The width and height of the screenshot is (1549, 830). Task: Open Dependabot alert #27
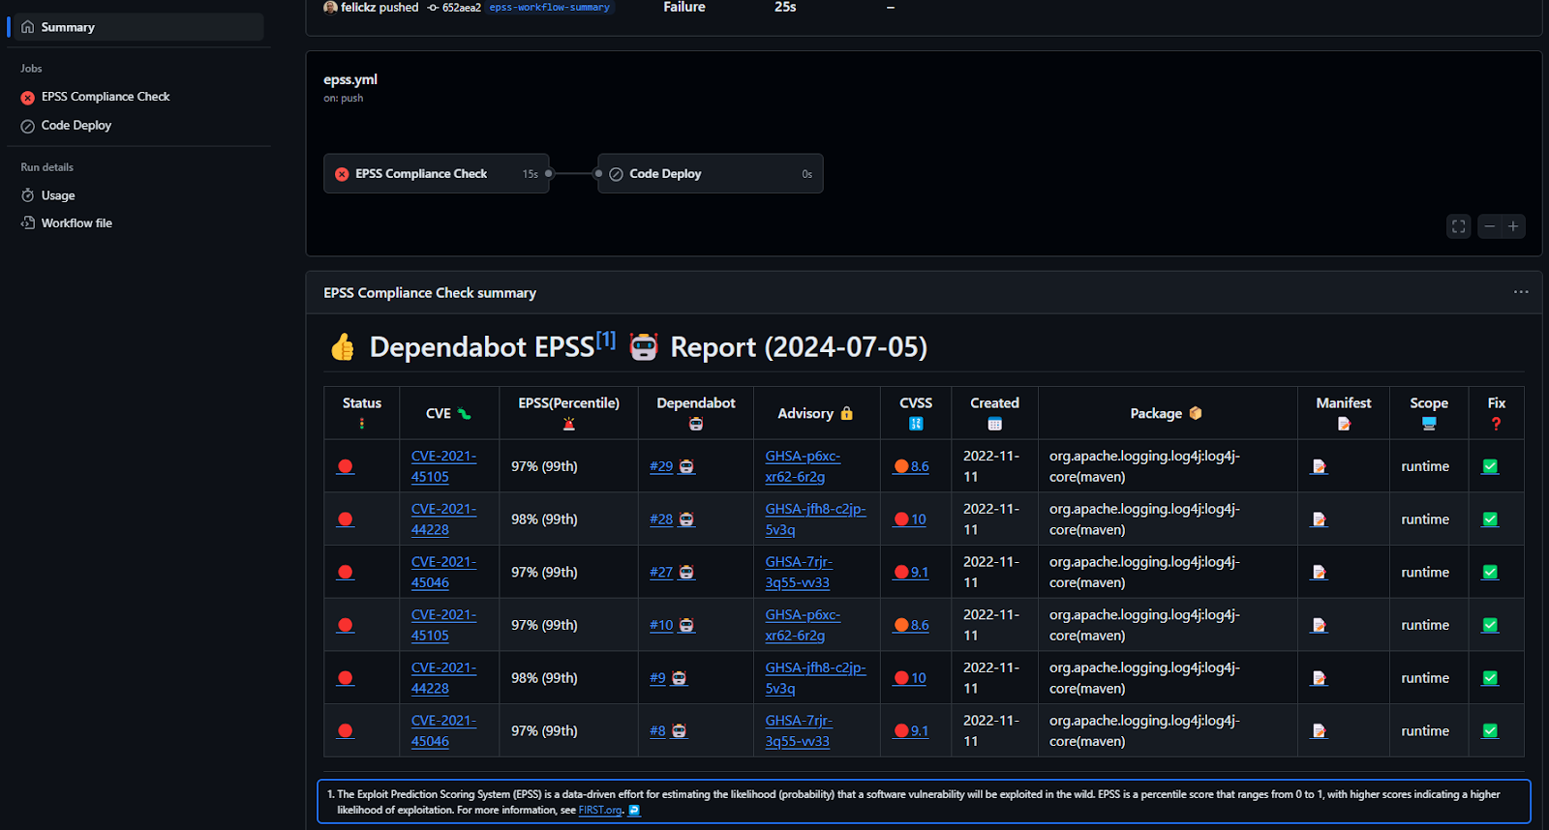tap(661, 573)
